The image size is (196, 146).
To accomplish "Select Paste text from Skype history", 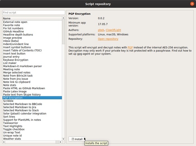I will [32, 95].
